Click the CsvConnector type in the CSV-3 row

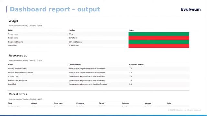[x=87, y=76]
